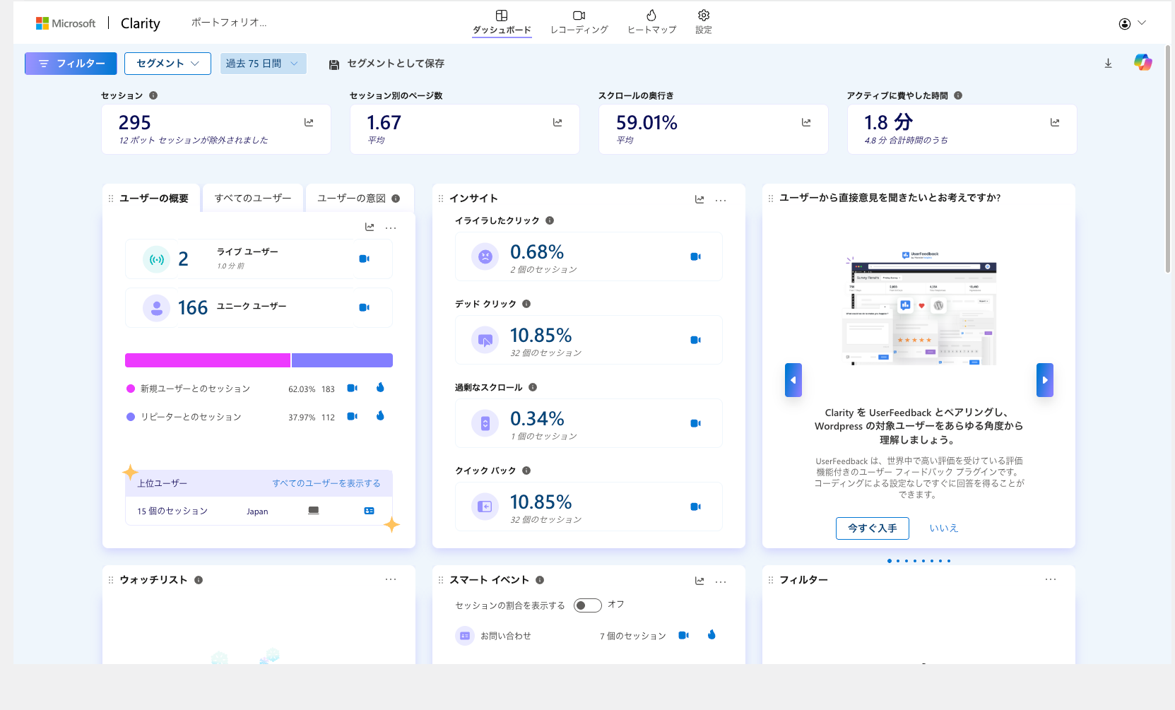Expand the account profile menu
The image size is (1175, 710).
point(1132,23)
